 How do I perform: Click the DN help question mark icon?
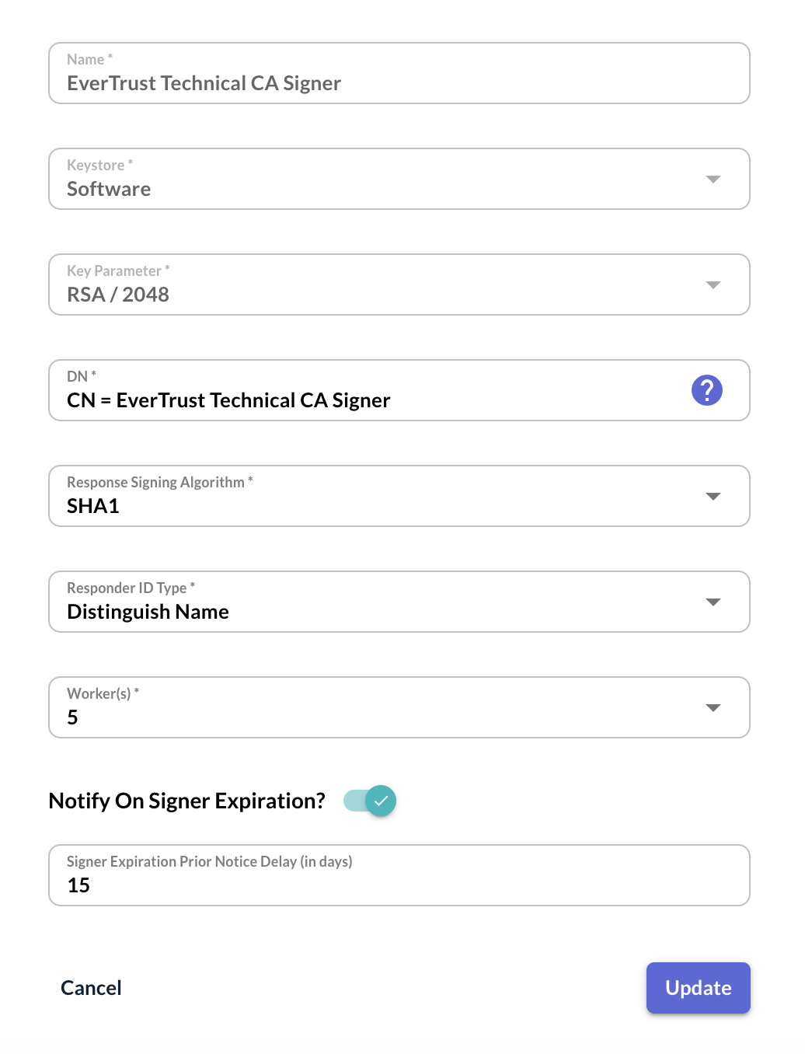point(707,390)
